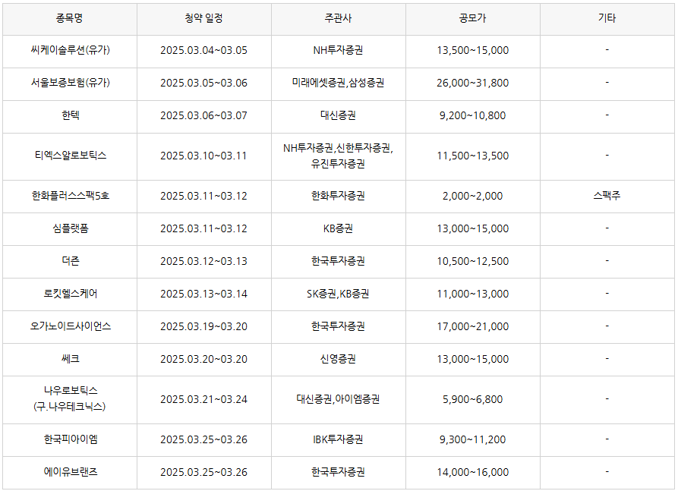The image size is (678, 491).
Task: Click the 주관사 column header
Action: (x=338, y=18)
